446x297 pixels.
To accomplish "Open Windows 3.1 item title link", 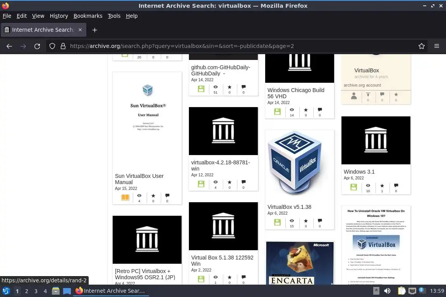I will point(359,172).
